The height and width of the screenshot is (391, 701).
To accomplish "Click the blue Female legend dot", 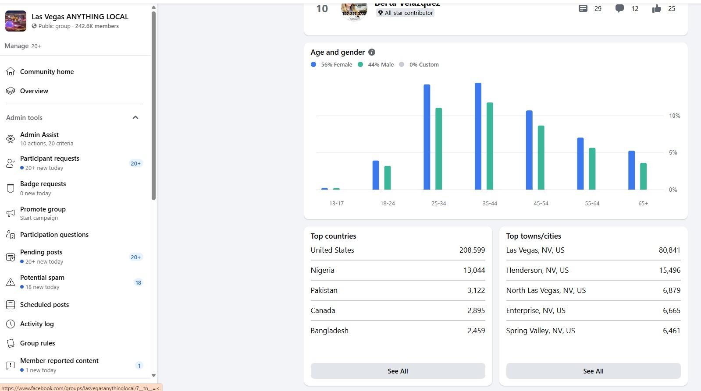I will point(313,64).
